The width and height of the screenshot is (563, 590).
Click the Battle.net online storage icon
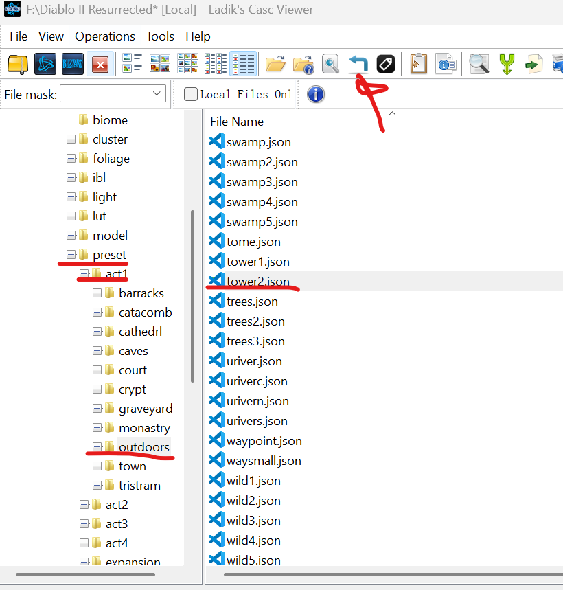45,64
